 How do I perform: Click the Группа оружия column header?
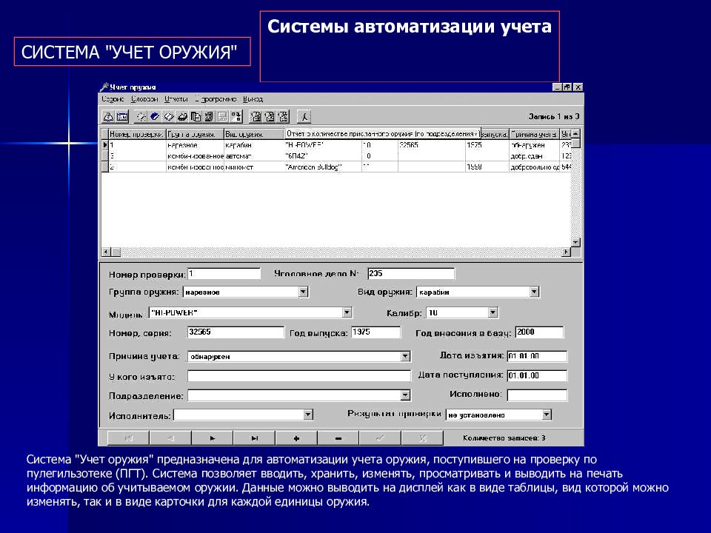pos(195,134)
